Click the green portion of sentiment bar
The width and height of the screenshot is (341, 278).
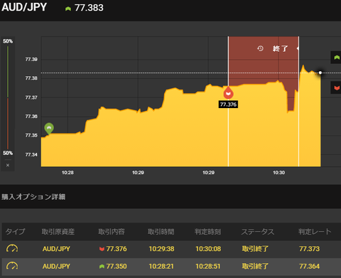[8, 72]
